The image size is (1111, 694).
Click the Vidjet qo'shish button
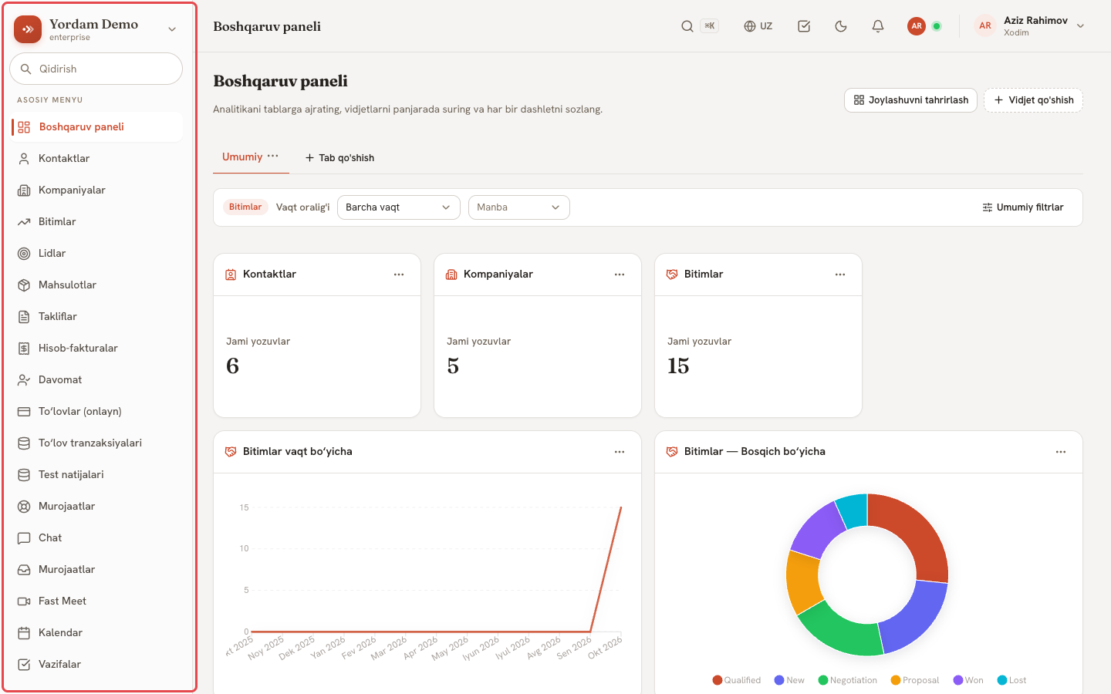click(1033, 100)
